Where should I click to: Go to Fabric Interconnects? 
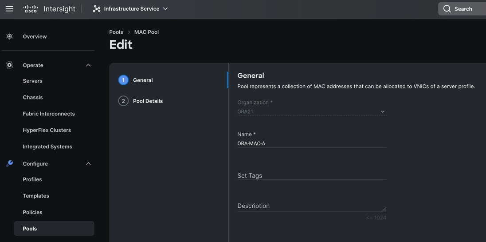(49, 114)
